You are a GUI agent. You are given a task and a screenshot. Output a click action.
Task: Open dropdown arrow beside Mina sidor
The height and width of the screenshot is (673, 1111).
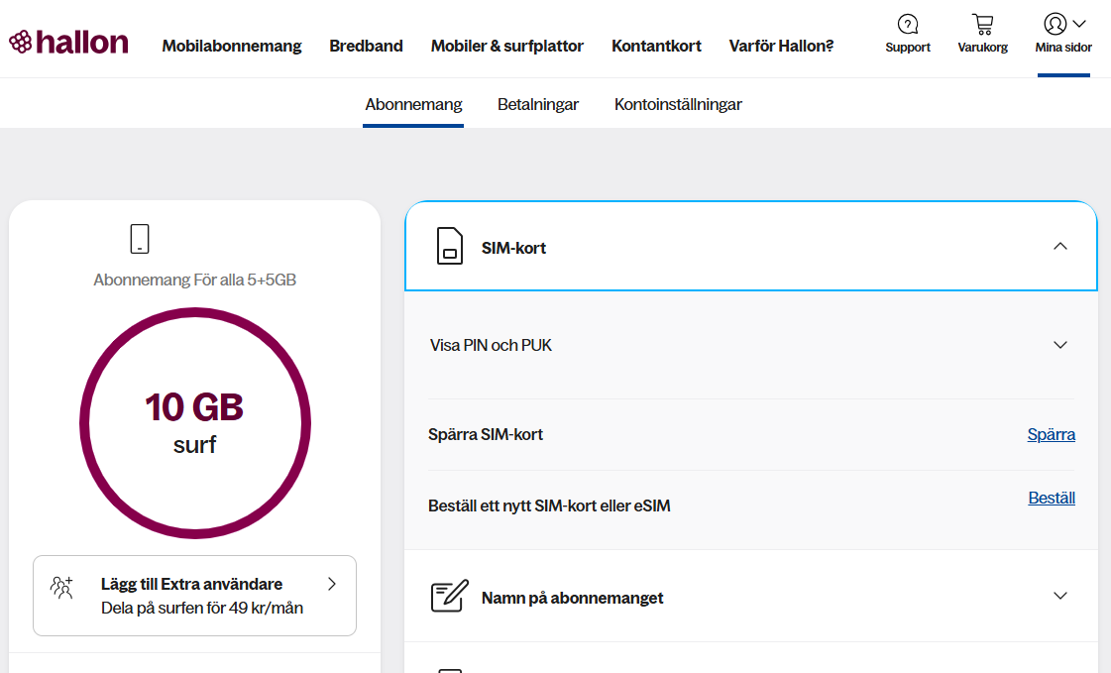pos(1079,24)
